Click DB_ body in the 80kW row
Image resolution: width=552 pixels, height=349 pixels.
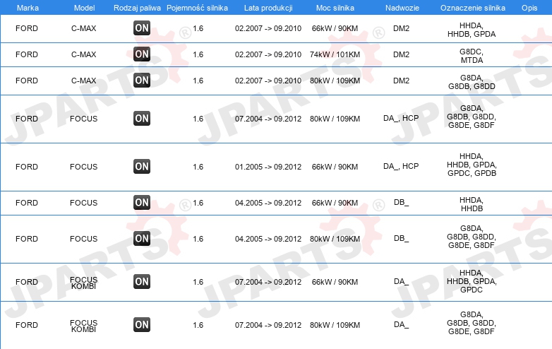[x=402, y=238]
